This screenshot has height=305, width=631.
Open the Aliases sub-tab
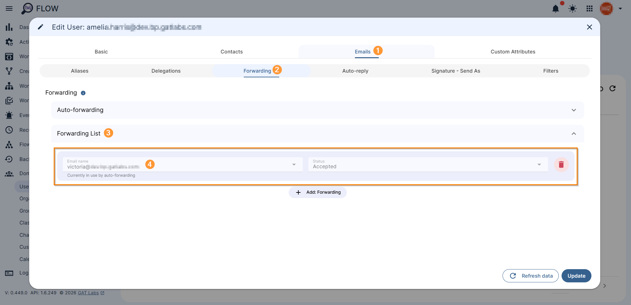(x=79, y=71)
